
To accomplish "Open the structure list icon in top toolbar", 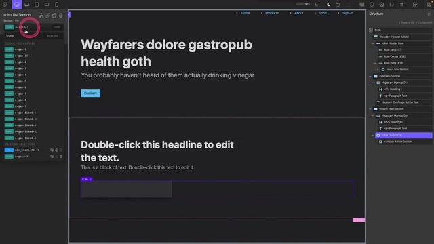I will click(x=361, y=5).
